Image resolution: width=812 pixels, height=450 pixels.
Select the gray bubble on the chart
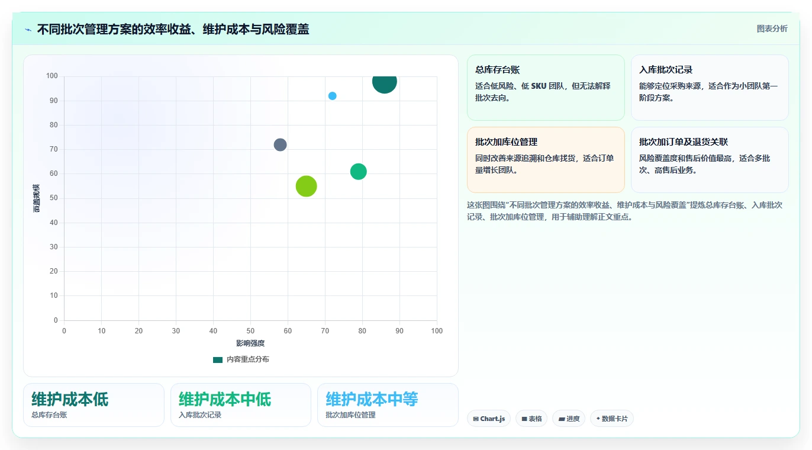(281, 144)
